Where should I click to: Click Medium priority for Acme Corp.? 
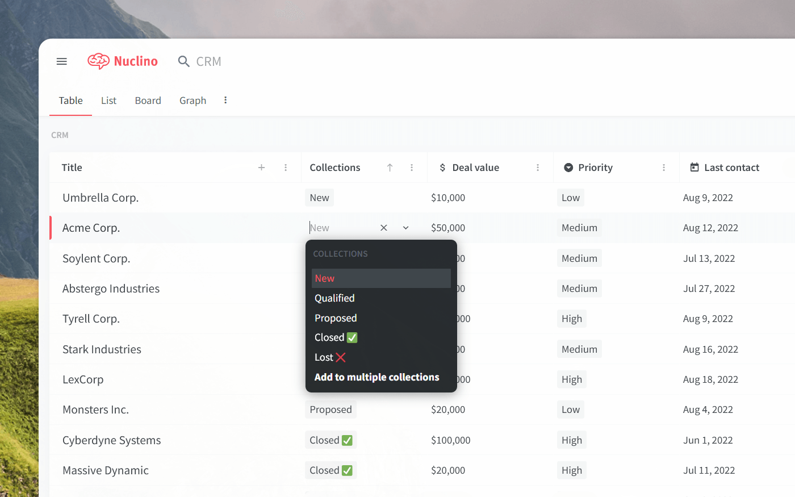click(579, 228)
